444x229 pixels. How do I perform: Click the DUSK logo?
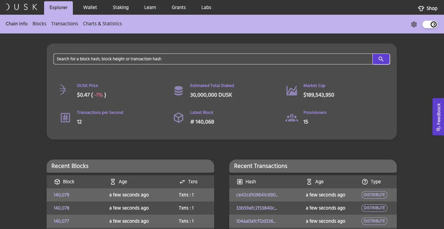pyautogui.click(x=21, y=7)
